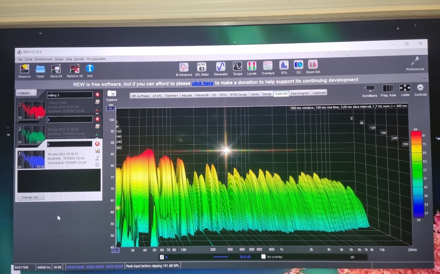The height and width of the screenshot is (274, 440).
Task: Click the Capture camera icon
Action: (111, 94)
